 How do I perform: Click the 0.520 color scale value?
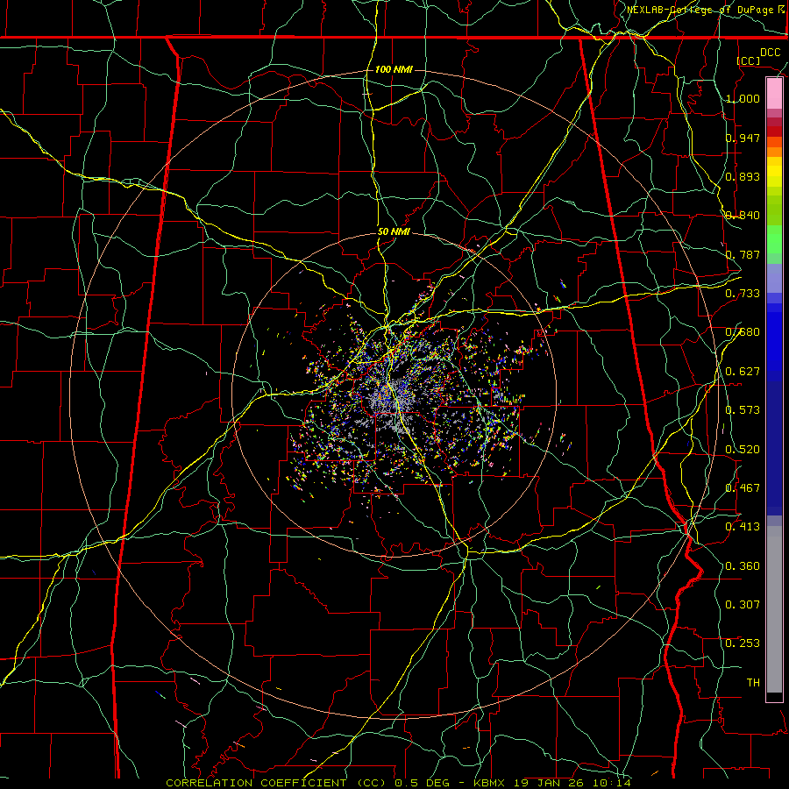(x=743, y=450)
